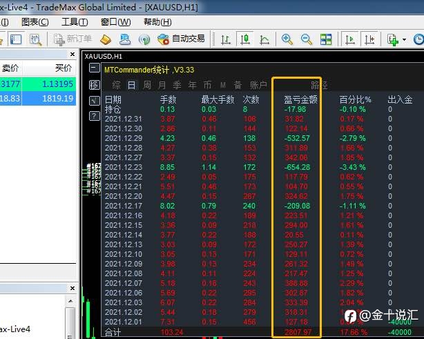Open the Data Window magnifier icon
424x339 pixels.
pyautogui.click(x=35, y=39)
